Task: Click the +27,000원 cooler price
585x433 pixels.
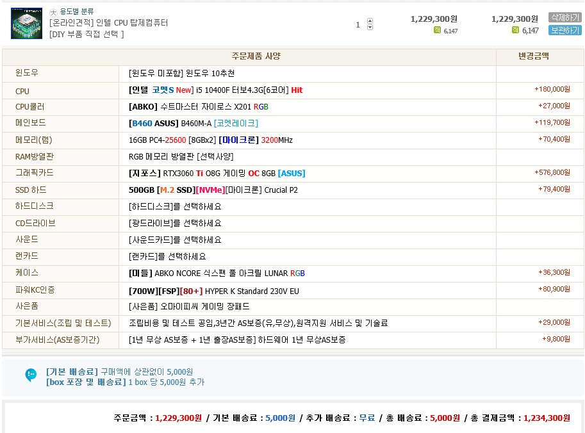Action: click(x=554, y=106)
